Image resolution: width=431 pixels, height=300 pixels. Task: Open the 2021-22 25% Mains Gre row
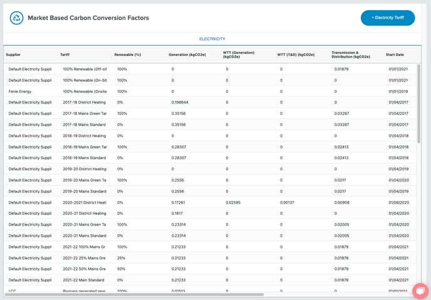click(210, 258)
